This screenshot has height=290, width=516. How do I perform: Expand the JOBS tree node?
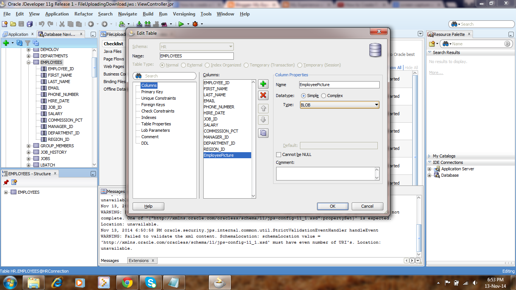tap(28, 158)
